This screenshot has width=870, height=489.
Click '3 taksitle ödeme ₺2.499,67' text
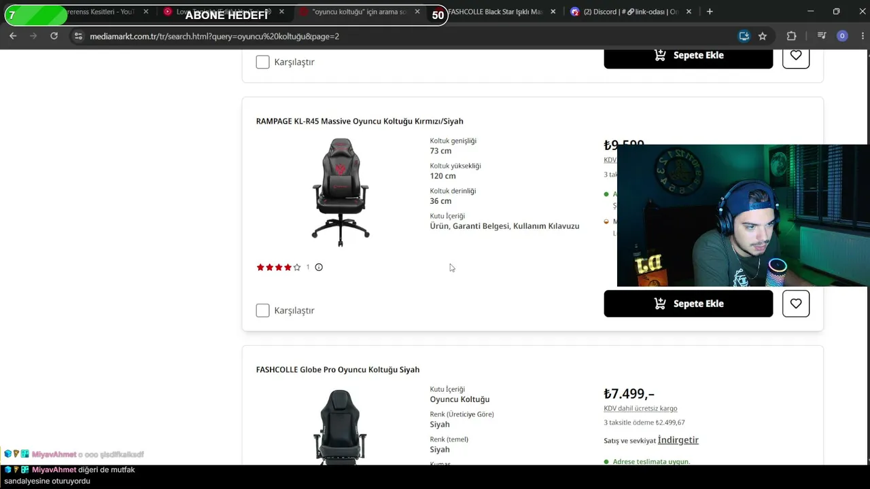coord(644,422)
